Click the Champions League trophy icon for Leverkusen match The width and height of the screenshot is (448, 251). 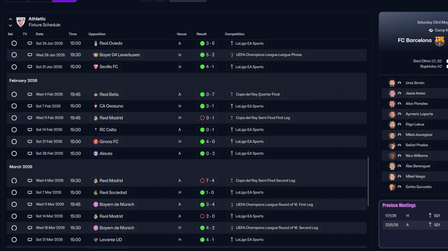tap(232, 55)
